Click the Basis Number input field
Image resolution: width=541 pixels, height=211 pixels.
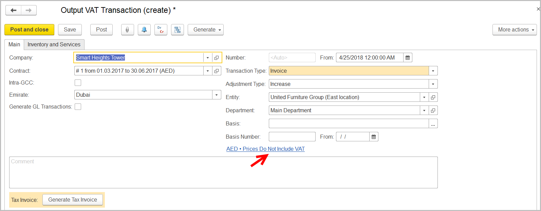(292, 137)
